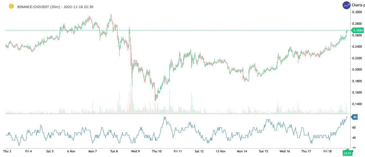Click the blue Charts trend-arrow logo
Viewport: 365px width, 157px height.
click(346, 5)
